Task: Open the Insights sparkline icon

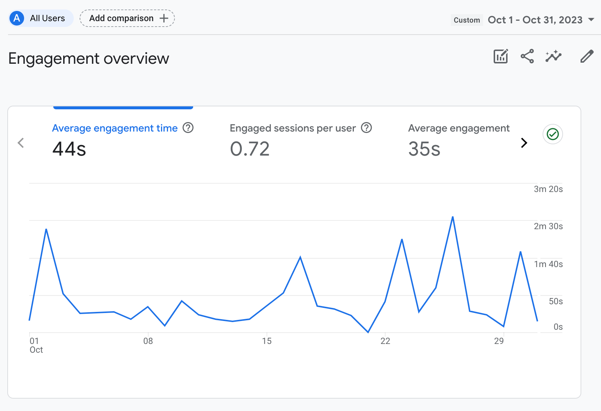Action: (554, 56)
